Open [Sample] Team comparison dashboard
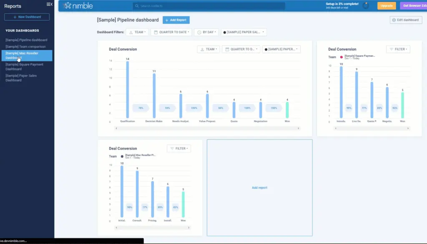Screen dimensions: 427x244 coord(25,47)
